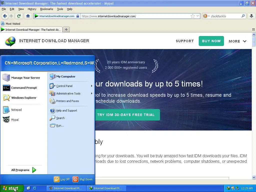Screen dimensions: 256x192
Task: Click the BUY NOW button
Action: coord(211,41)
